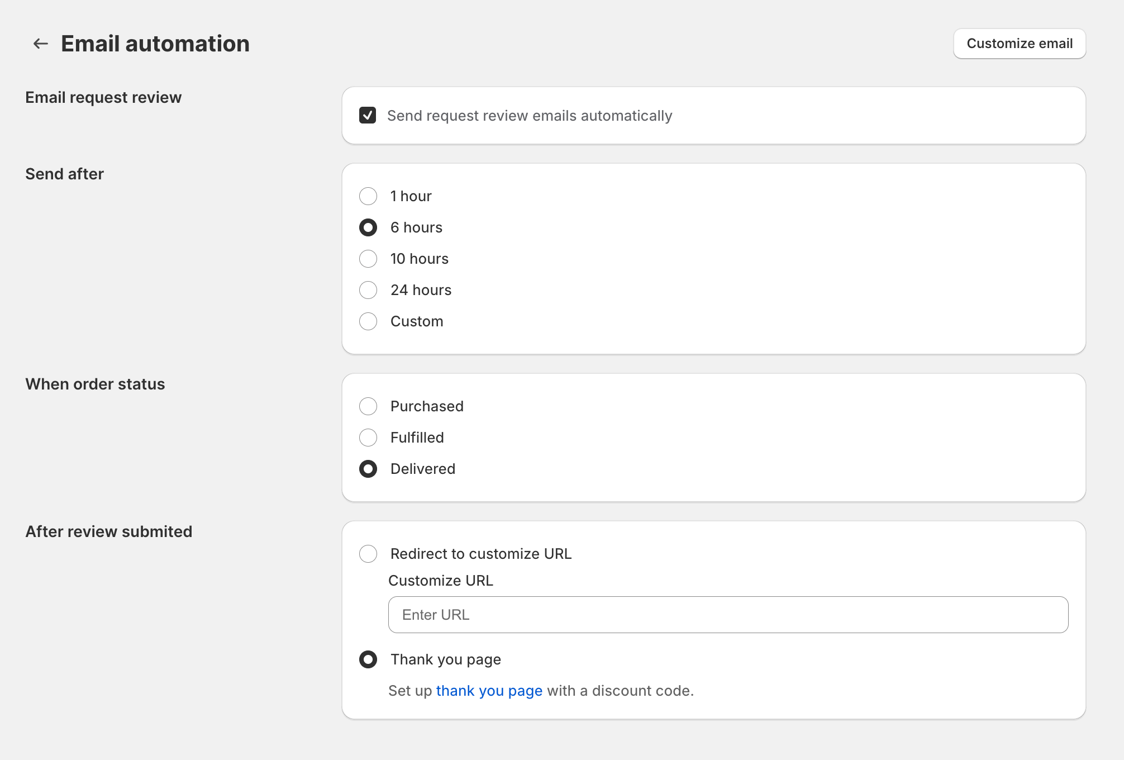The image size is (1124, 760).
Task: Choose 6 hours send delay
Action: 368,227
